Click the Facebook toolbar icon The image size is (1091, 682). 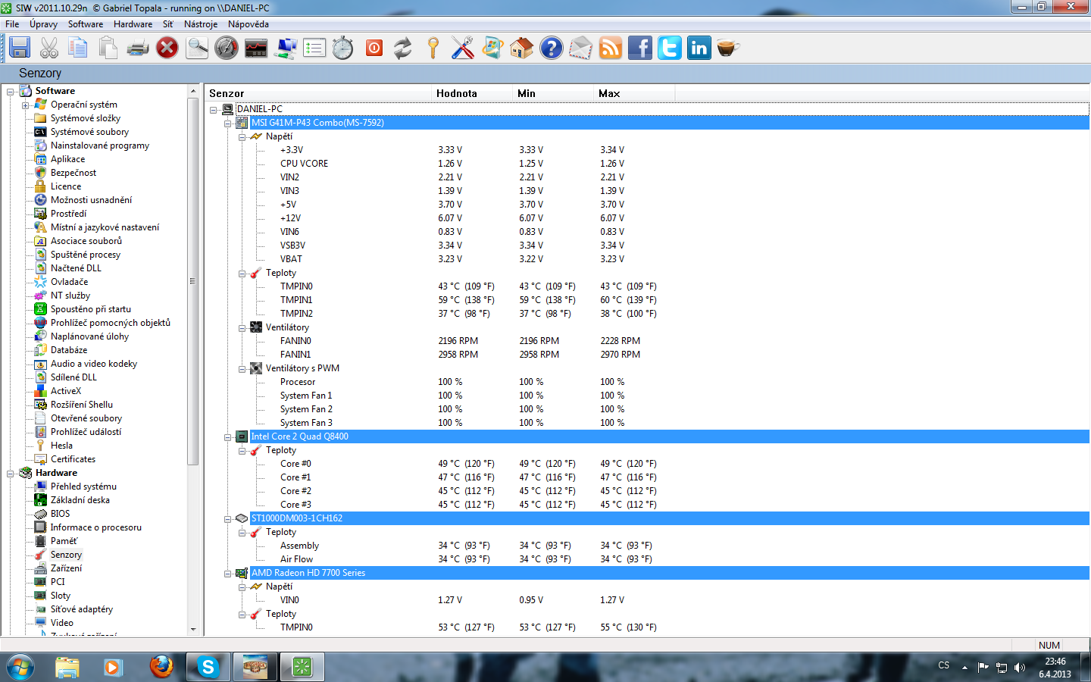coord(639,48)
